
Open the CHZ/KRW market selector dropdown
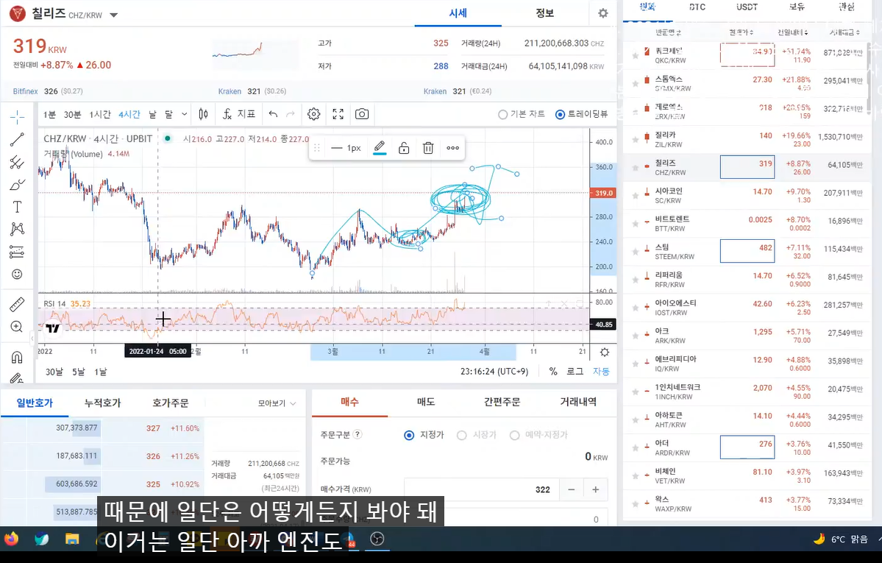pos(113,15)
